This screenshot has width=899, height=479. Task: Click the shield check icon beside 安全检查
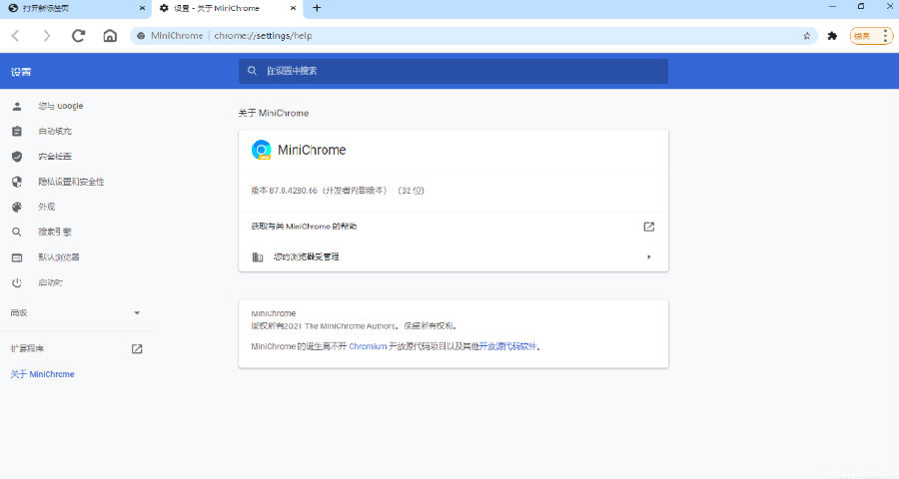[x=17, y=157]
